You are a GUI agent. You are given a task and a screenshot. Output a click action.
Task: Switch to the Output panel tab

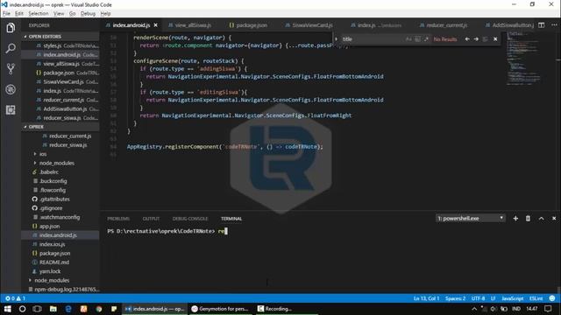pos(151,219)
